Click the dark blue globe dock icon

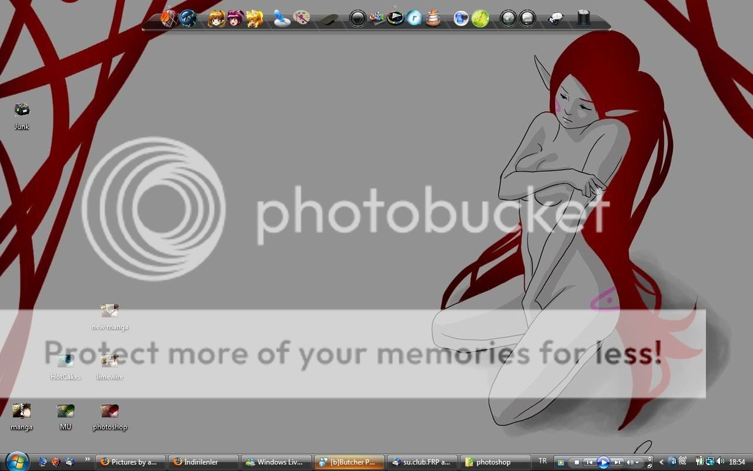coord(188,18)
